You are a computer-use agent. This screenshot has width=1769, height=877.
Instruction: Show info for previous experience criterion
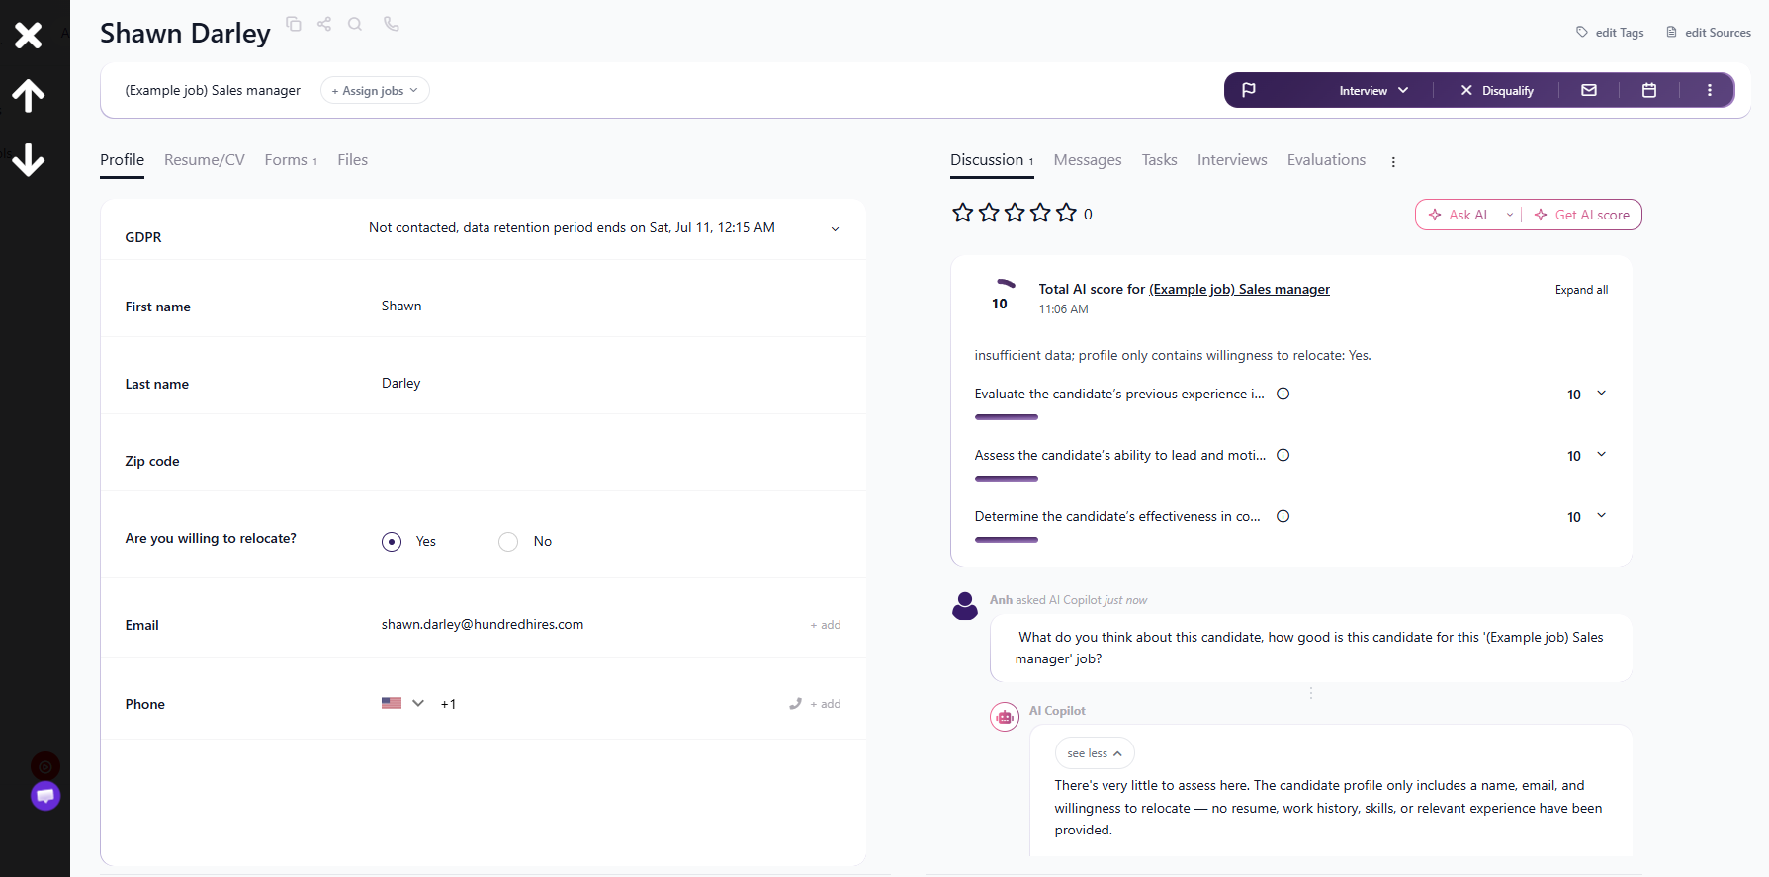point(1283,394)
